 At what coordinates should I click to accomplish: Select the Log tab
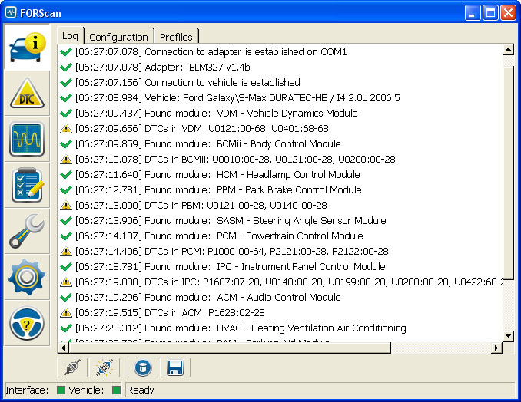tap(70, 36)
